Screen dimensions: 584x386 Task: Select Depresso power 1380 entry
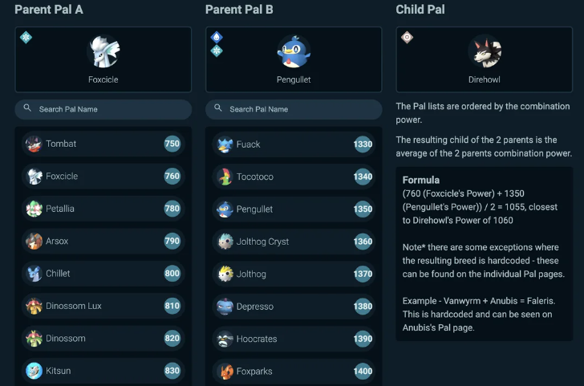[294, 307]
